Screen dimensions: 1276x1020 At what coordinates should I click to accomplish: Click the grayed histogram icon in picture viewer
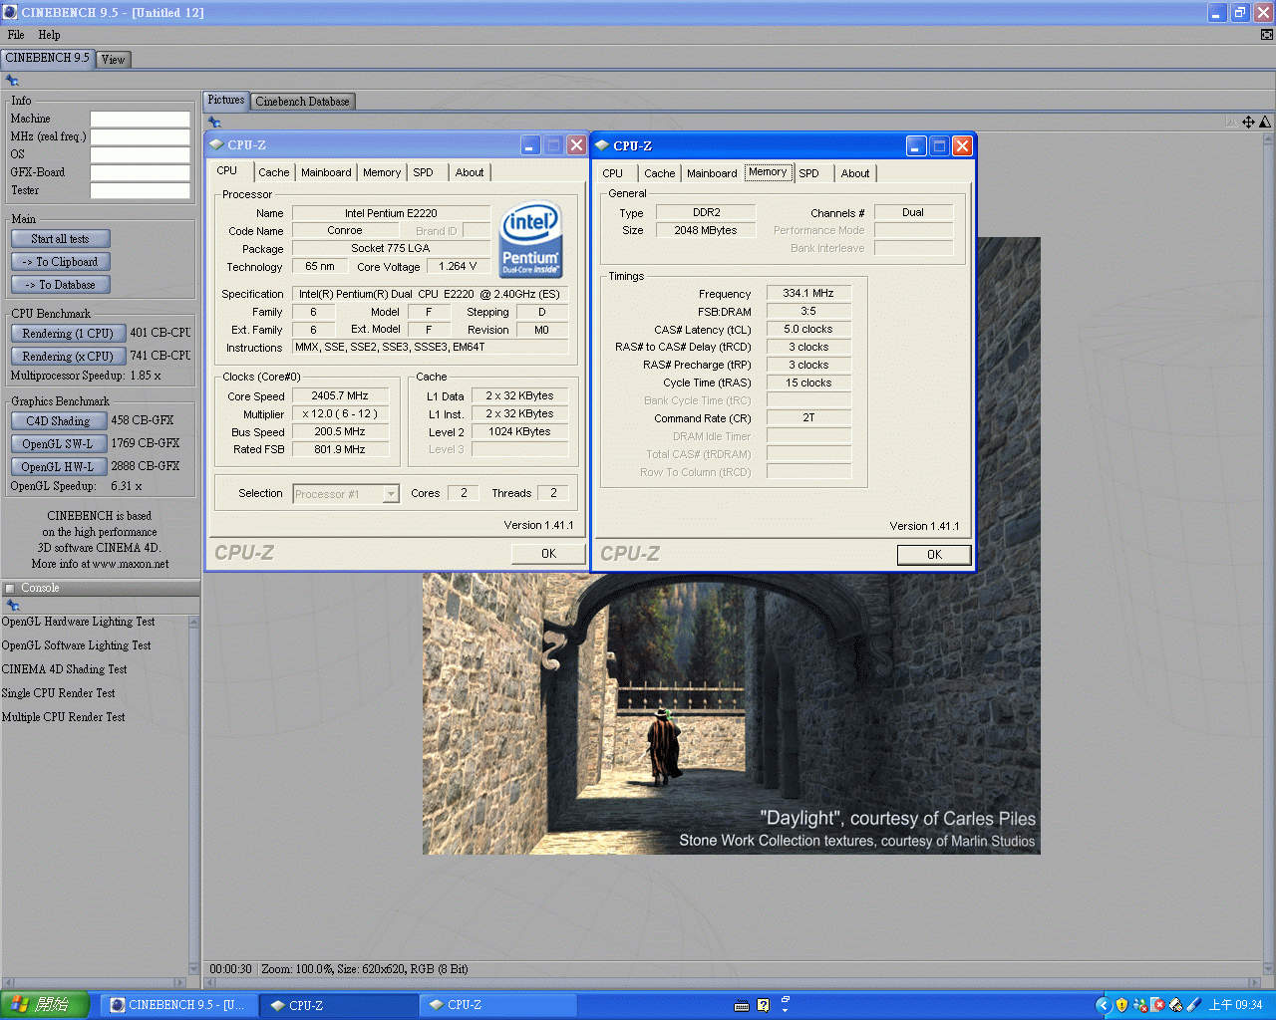(1231, 122)
